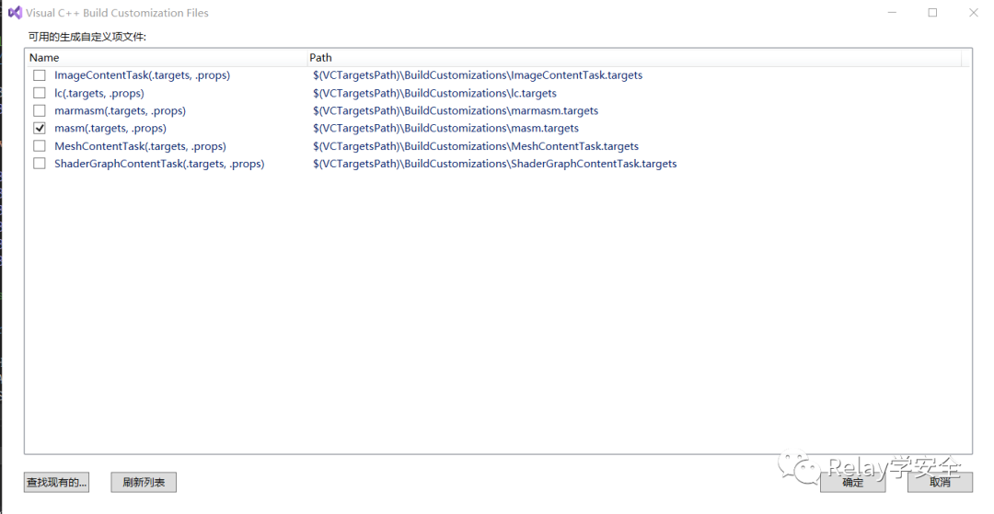The width and height of the screenshot is (994, 514).
Task: Cancel the dialog with the 取消 button
Action: 940,483
